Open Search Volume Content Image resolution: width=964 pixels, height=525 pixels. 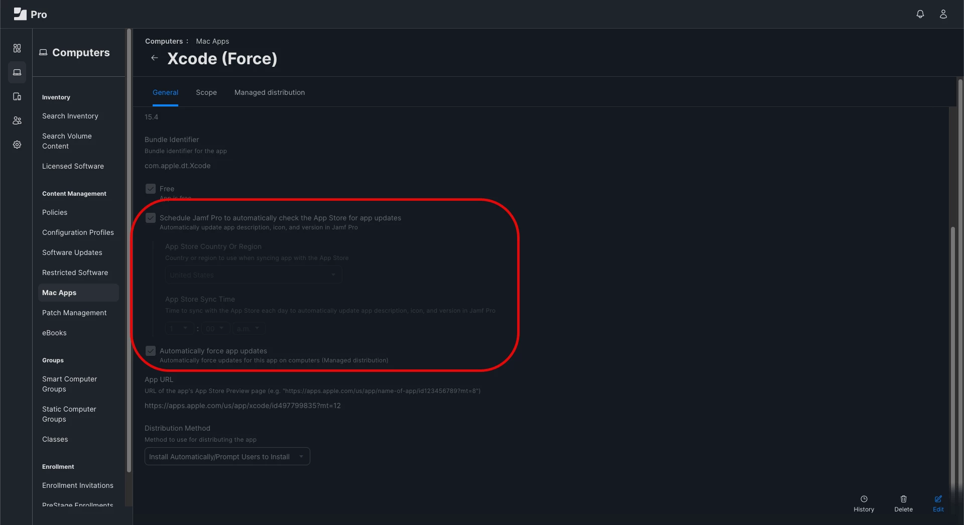[67, 141]
